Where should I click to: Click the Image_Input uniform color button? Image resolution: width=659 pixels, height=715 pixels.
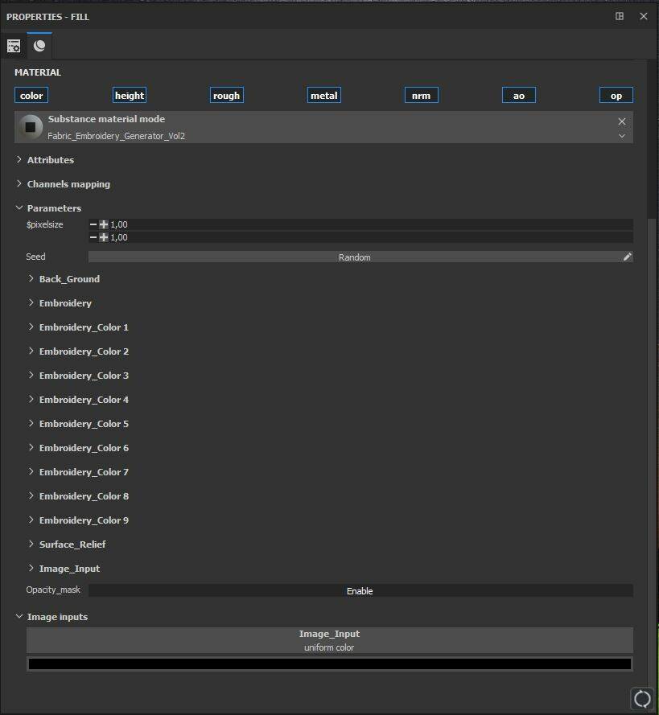coord(329,640)
